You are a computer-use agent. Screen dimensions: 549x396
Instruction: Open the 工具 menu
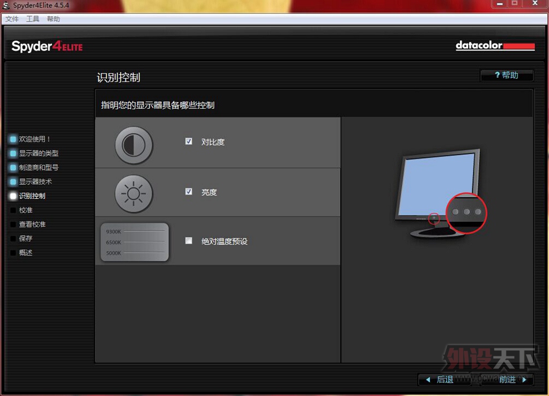(x=33, y=19)
